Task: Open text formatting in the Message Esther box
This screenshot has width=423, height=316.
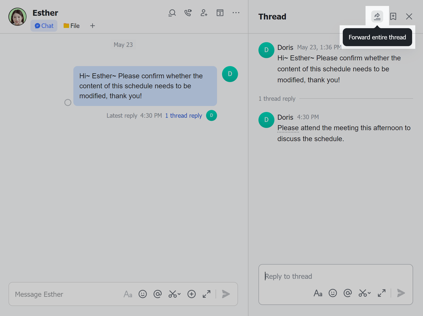Action: point(128,294)
